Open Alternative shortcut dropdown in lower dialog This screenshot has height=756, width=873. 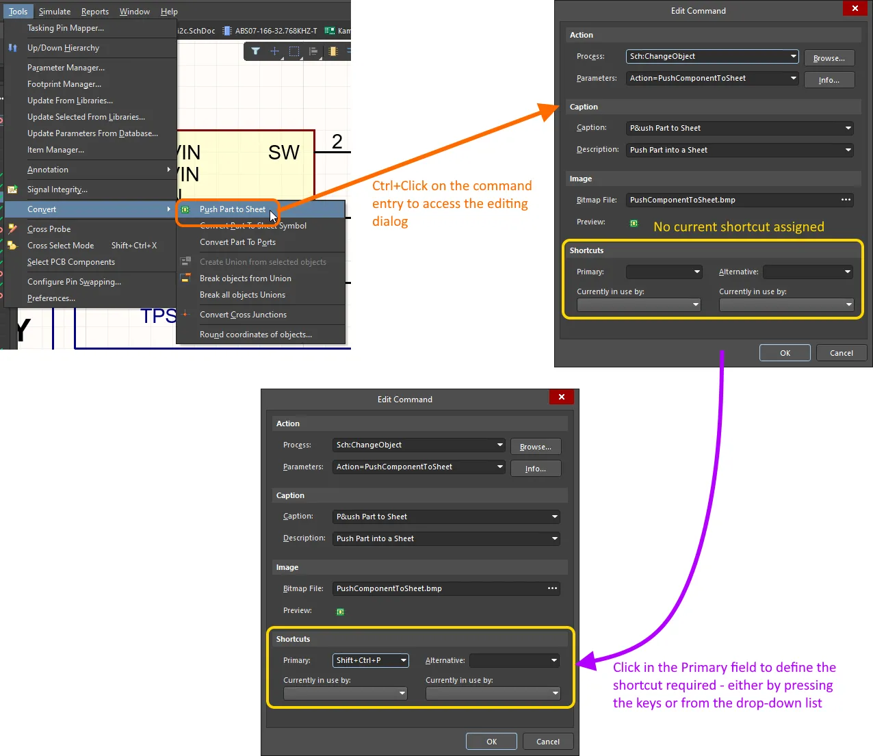pos(554,660)
